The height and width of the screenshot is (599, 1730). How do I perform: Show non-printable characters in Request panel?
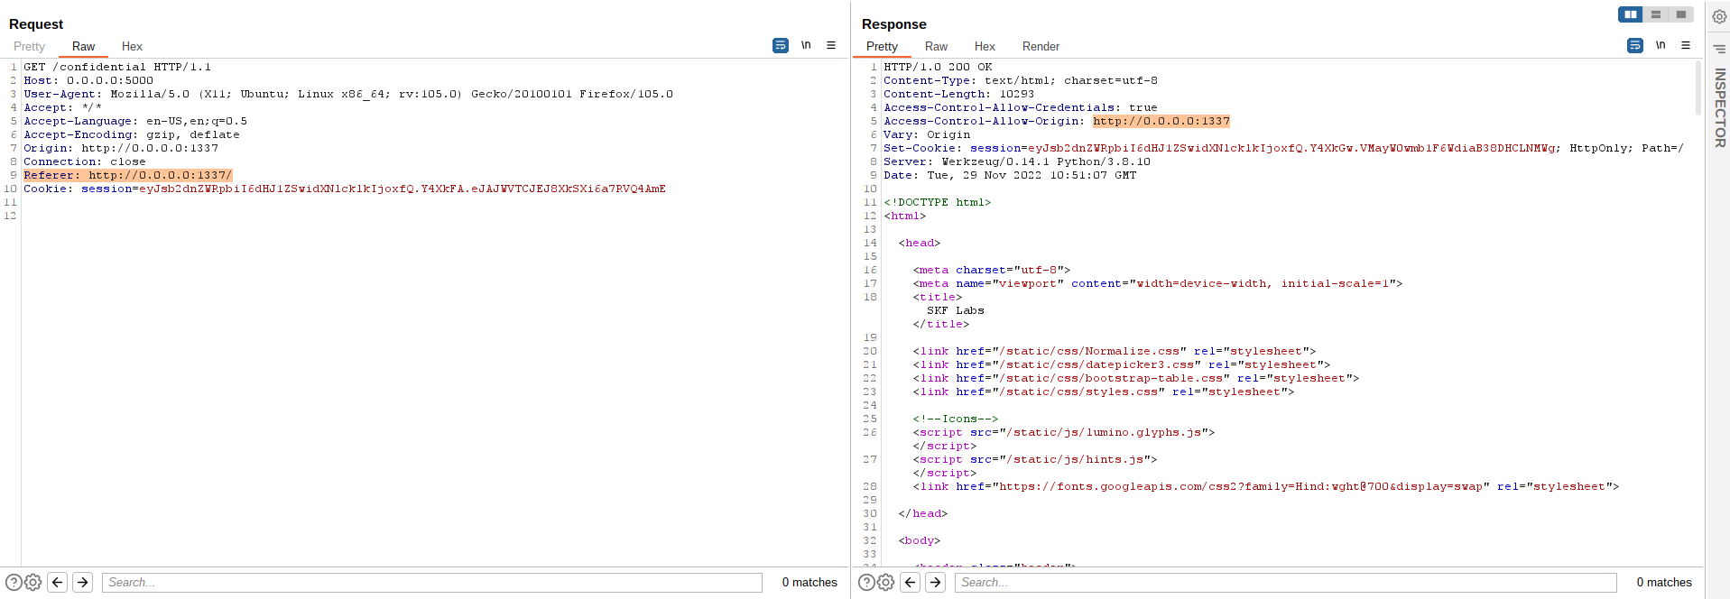(x=806, y=45)
